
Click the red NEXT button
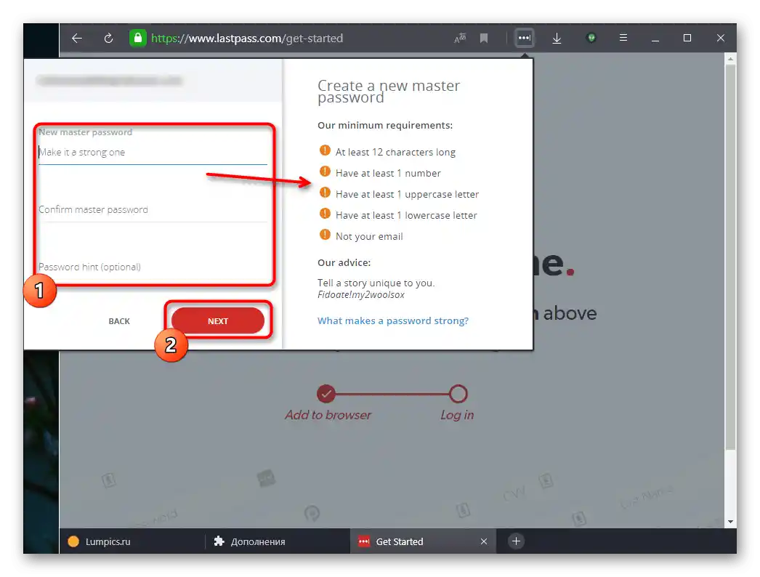tap(218, 321)
